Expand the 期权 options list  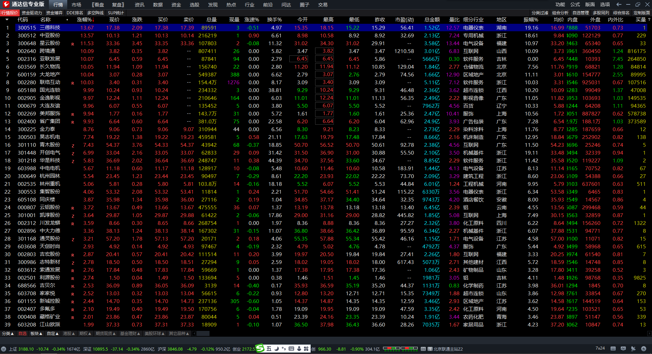point(85,334)
